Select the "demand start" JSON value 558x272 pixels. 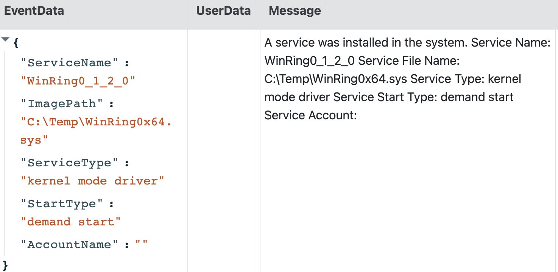(x=70, y=222)
